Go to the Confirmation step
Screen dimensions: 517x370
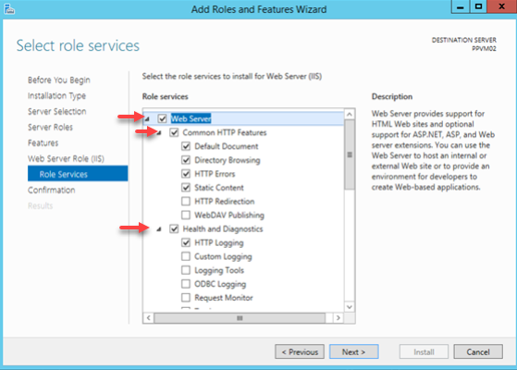(x=52, y=191)
